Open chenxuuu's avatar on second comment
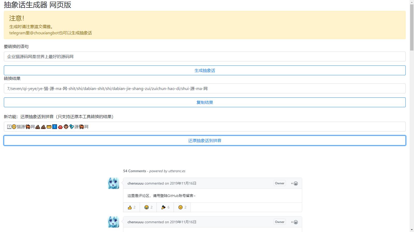Viewport: 414px width, 232px height. 113,222
